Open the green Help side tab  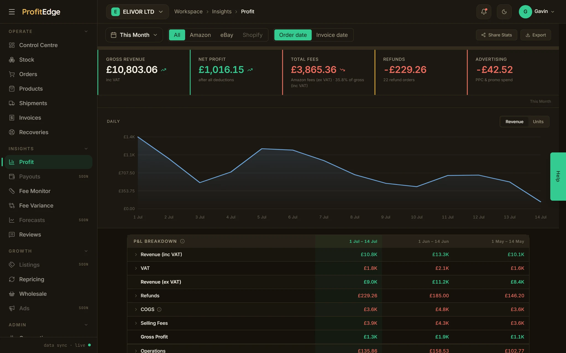pyautogui.click(x=558, y=176)
